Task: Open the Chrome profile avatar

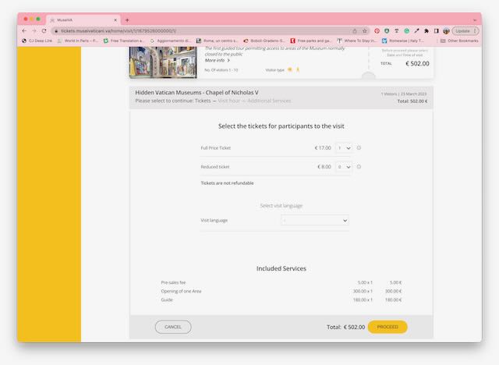Action: [x=446, y=31]
